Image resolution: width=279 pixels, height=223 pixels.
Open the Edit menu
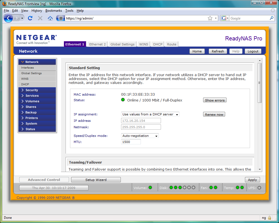tap(15, 11)
